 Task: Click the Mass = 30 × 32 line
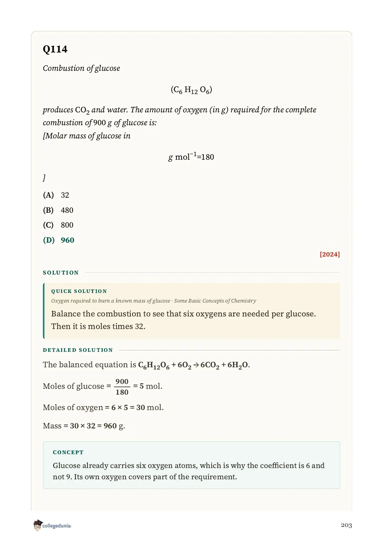pos(84,426)
